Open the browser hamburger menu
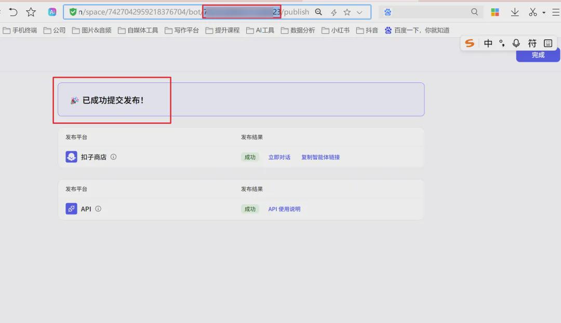The height and width of the screenshot is (323, 561). [555, 11]
